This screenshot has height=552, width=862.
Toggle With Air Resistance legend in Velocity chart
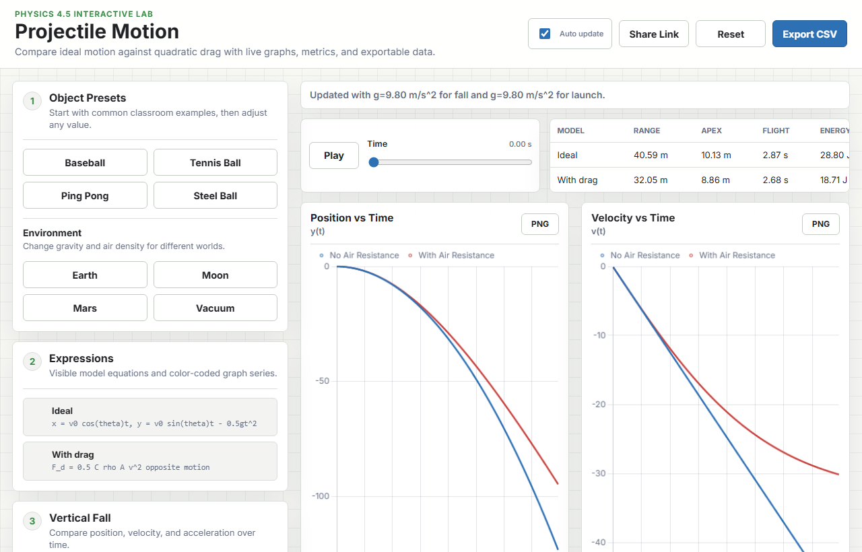point(731,255)
